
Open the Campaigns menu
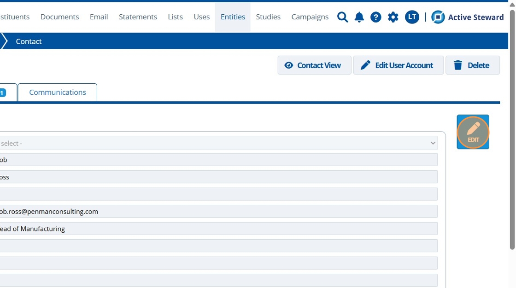click(310, 17)
